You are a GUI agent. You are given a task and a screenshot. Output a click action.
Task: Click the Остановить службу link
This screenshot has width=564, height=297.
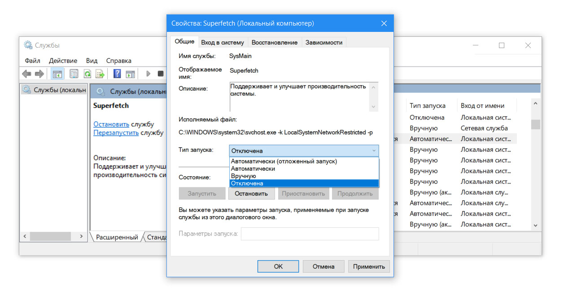111,124
